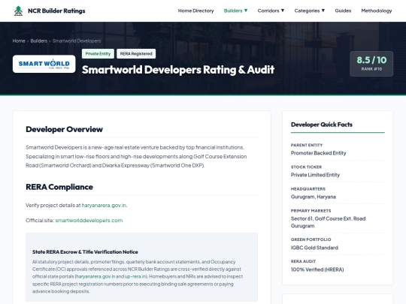The height and width of the screenshot is (304, 406).
Task: Select Smartworld Developers breadcrumb text
Action: [77, 41]
